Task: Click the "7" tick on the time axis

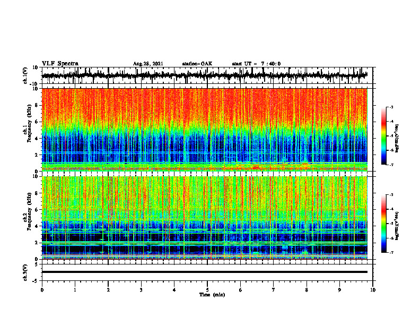Action: pos(274,290)
